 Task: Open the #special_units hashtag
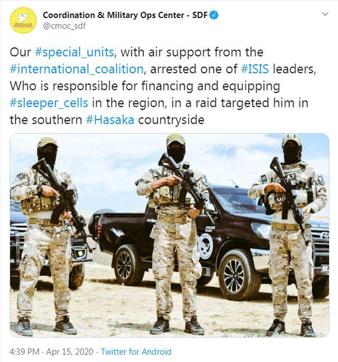coord(74,52)
